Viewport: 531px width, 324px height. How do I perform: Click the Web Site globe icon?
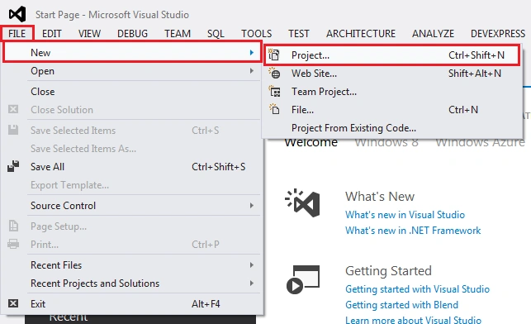(x=274, y=74)
